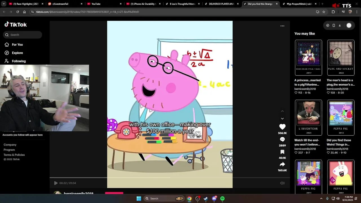Close the 'Did you find this Strange' tab
Viewport: 361px width, 203px height.
click(x=277, y=4)
